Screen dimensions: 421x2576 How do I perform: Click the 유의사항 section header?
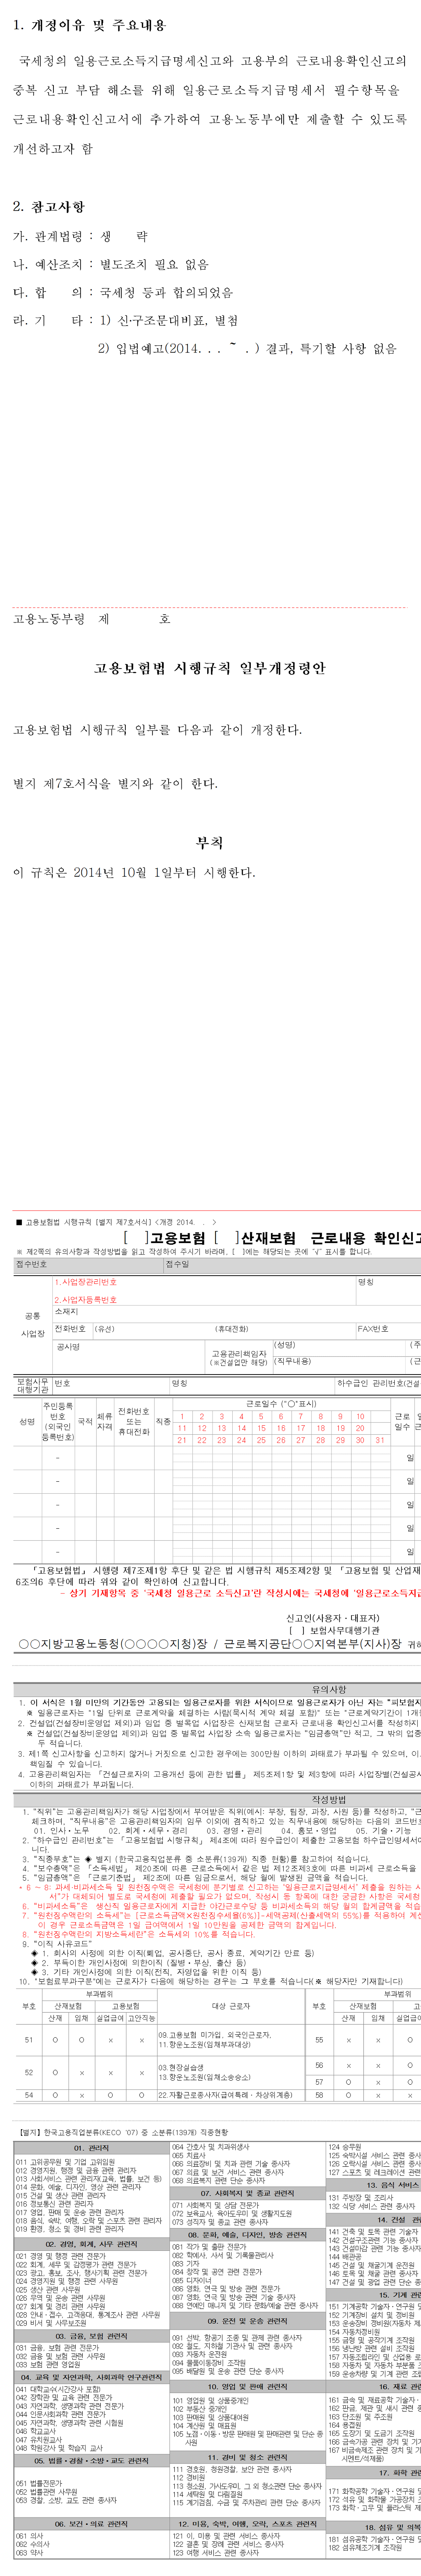[329, 1689]
